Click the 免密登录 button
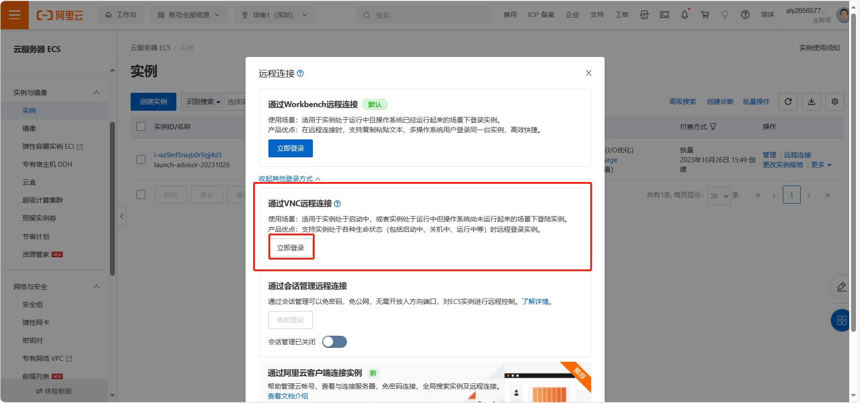Viewport: 860px width, 403px height. tap(290, 320)
